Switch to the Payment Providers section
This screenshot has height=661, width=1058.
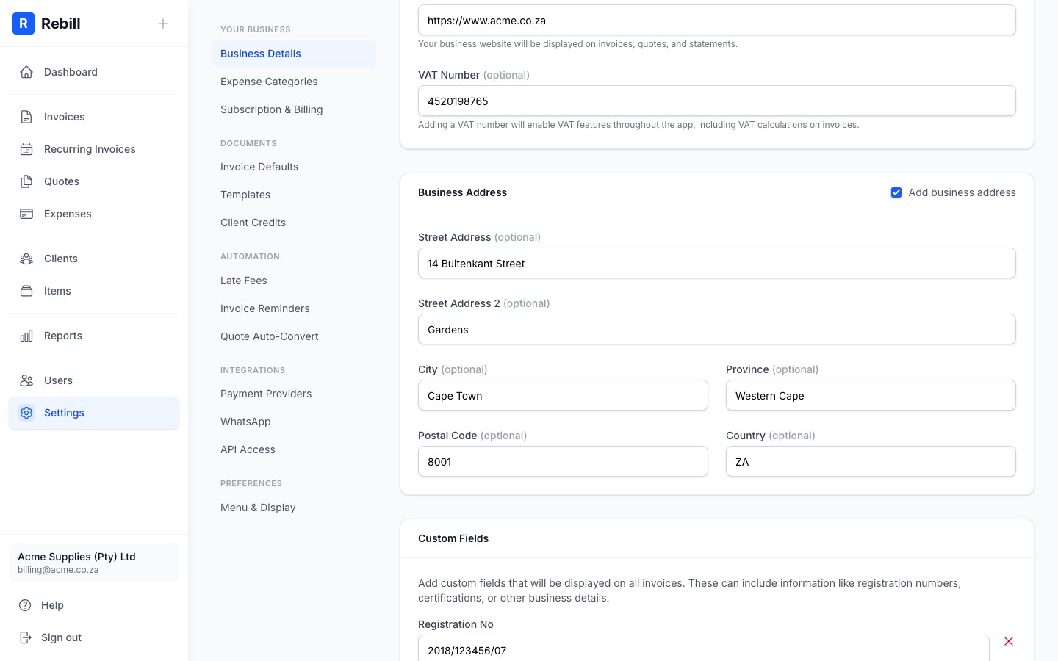266,394
